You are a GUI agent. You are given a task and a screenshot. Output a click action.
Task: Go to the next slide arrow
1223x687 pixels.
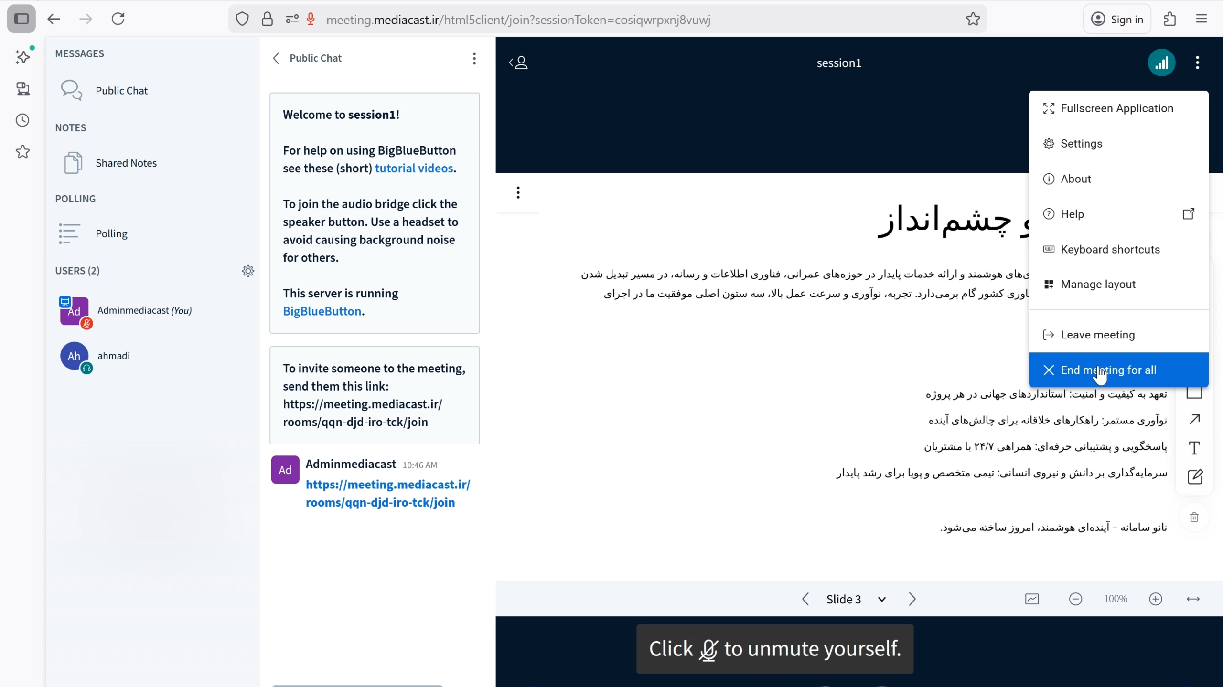(912, 599)
